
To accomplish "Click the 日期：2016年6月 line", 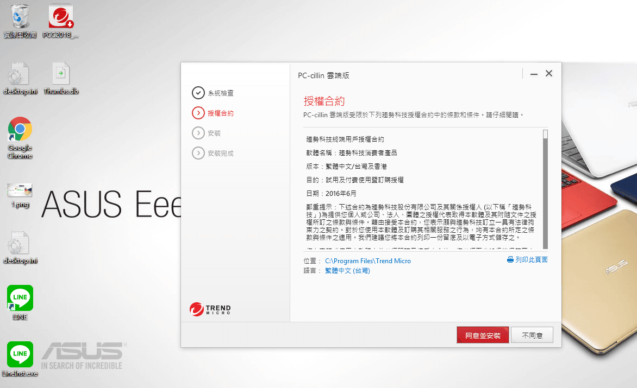I will click(331, 193).
